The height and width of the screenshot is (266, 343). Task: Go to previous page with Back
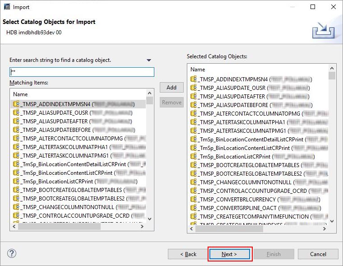tap(188, 254)
